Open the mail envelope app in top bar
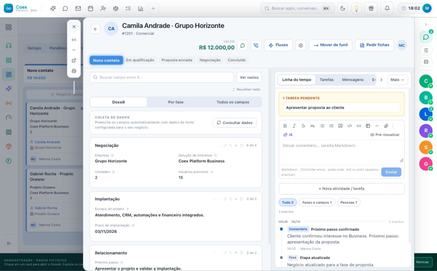Image resolution: width=437 pixels, height=271 pixels. 78,8
